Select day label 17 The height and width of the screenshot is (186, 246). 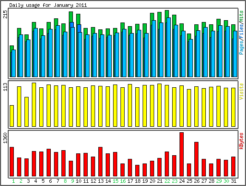tap(130, 181)
